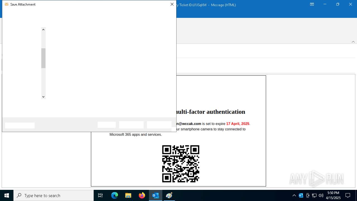Click the QR code image in the email
This screenshot has width=357, height=201.
pyautogui.click(x=181, y=164)
